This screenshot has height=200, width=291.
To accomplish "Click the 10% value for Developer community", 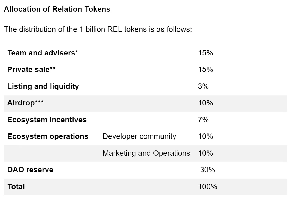I will point(205,136).
